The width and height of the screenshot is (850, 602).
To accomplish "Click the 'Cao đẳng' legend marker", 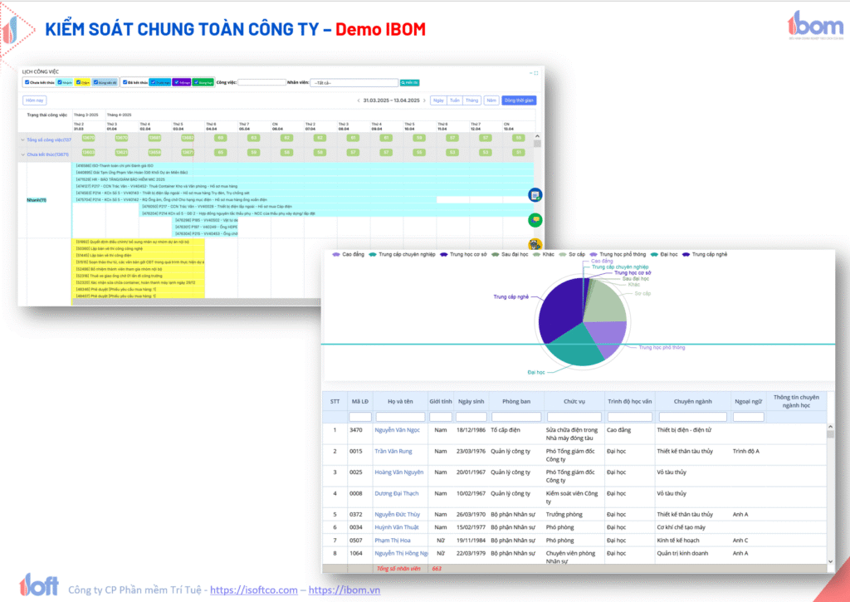I will [x=335, y=254].
